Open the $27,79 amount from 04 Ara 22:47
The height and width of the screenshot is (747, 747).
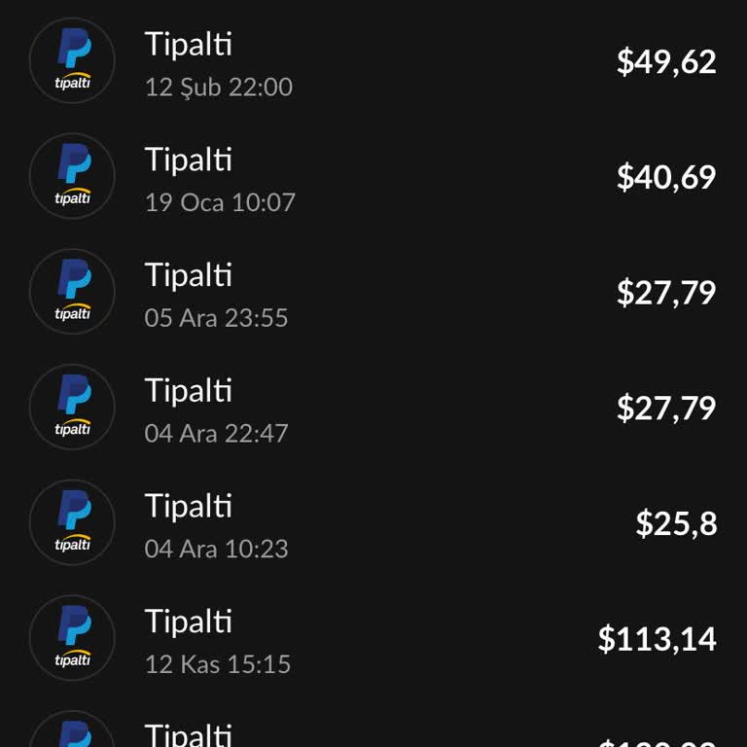tap(666, 408)
